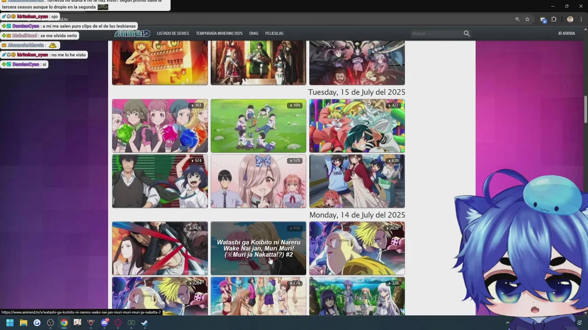Open the top-row throne scene thumbnail
588x330 pixels.
[x=258, y=63]
